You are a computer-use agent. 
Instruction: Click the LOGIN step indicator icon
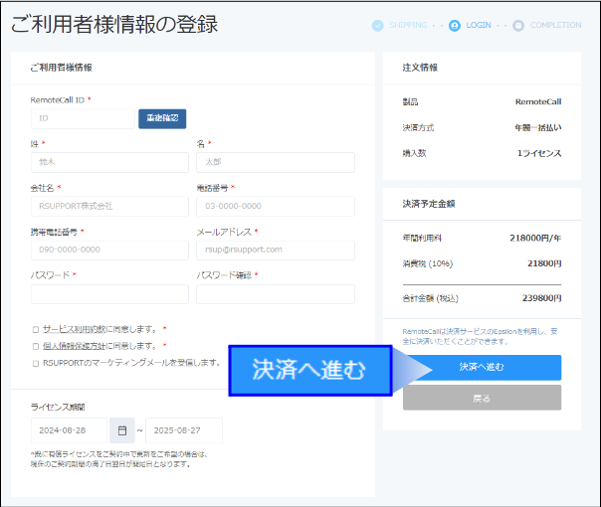coord(455,25)
